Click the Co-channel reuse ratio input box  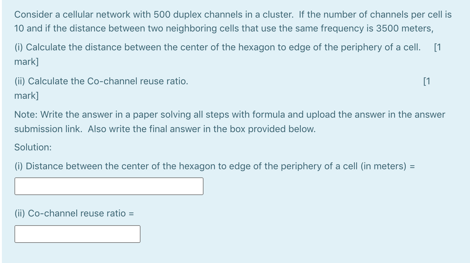pyautogui.click(x=77, y=234)
